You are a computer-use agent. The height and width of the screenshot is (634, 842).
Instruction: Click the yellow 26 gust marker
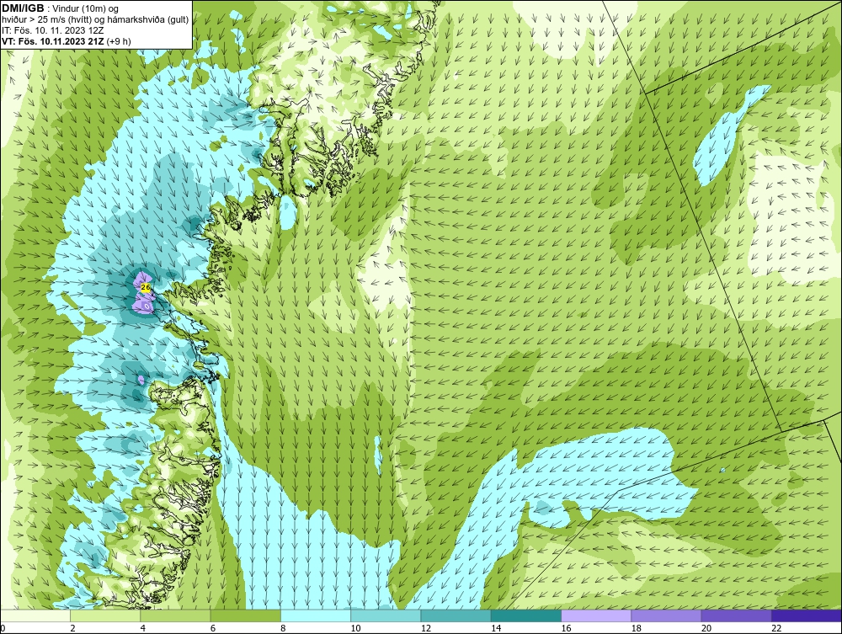[146, 288]
